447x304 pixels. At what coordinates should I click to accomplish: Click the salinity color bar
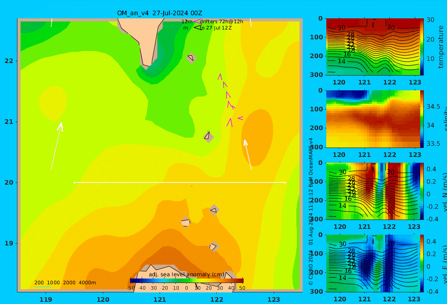(422, 119)
